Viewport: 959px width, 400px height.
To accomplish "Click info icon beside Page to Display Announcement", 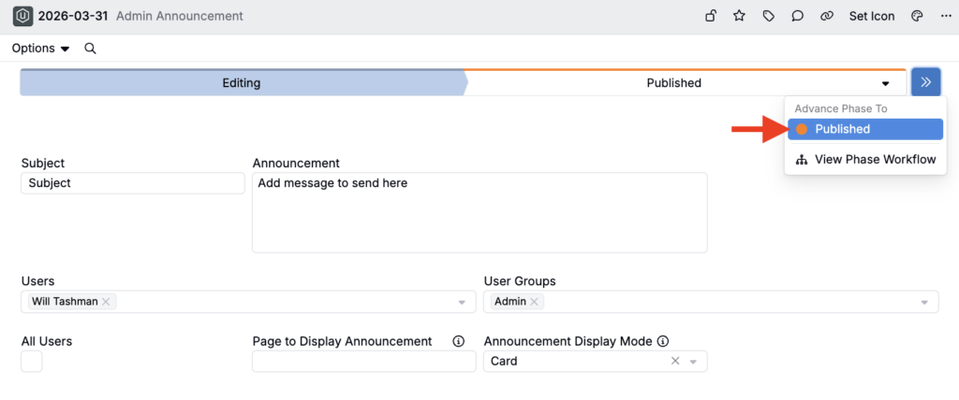I will click(459, 341).
